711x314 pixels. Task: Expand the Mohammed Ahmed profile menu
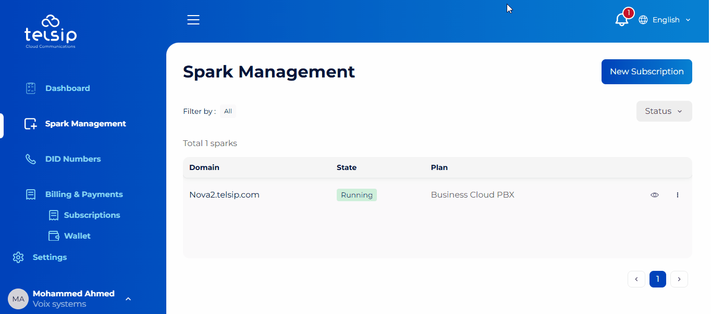click(x=128, y=299)
